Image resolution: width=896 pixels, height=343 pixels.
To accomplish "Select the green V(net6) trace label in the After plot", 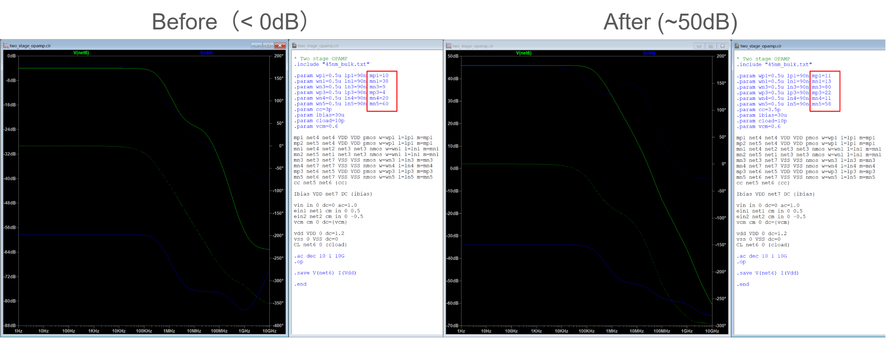I will (x=524, y=53).
